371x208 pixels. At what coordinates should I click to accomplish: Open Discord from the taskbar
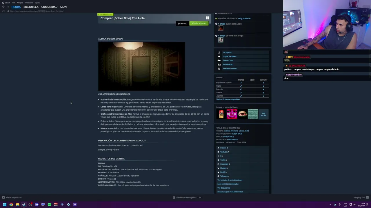[x=37, y=205]
